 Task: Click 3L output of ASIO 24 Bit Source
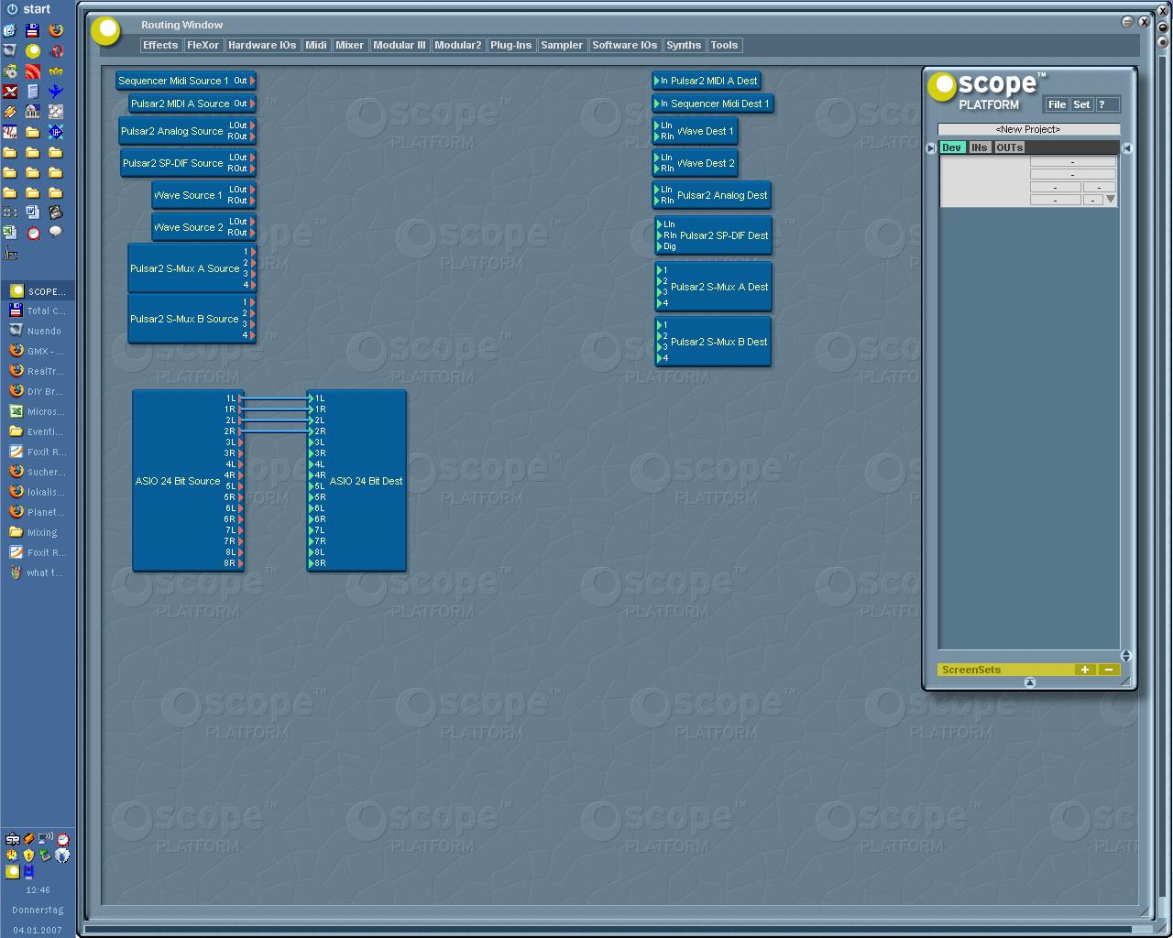coord(240,442)
